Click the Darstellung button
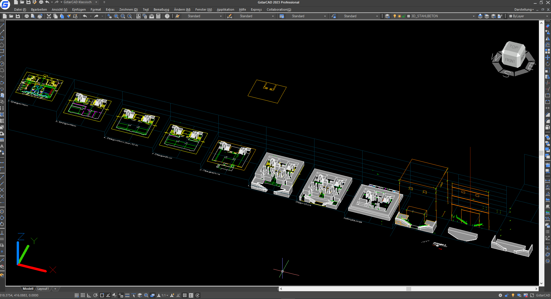 pos(524,9)
